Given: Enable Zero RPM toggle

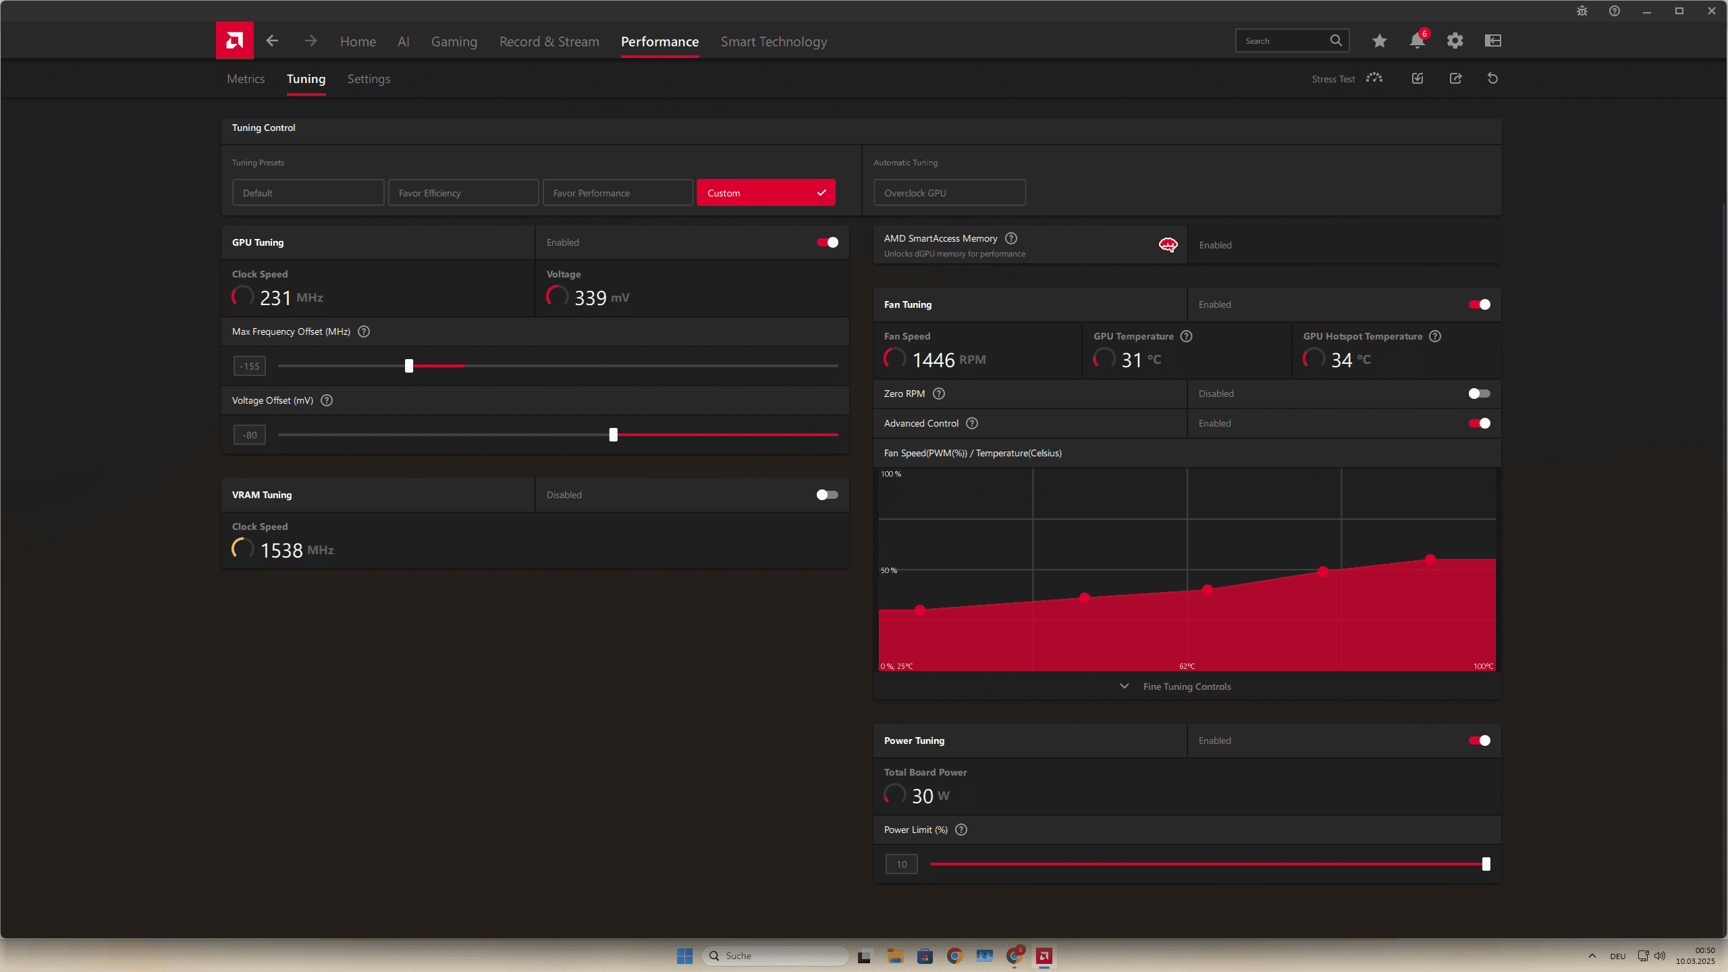Looking at the screenshot, I should [x=1479, y=394].
